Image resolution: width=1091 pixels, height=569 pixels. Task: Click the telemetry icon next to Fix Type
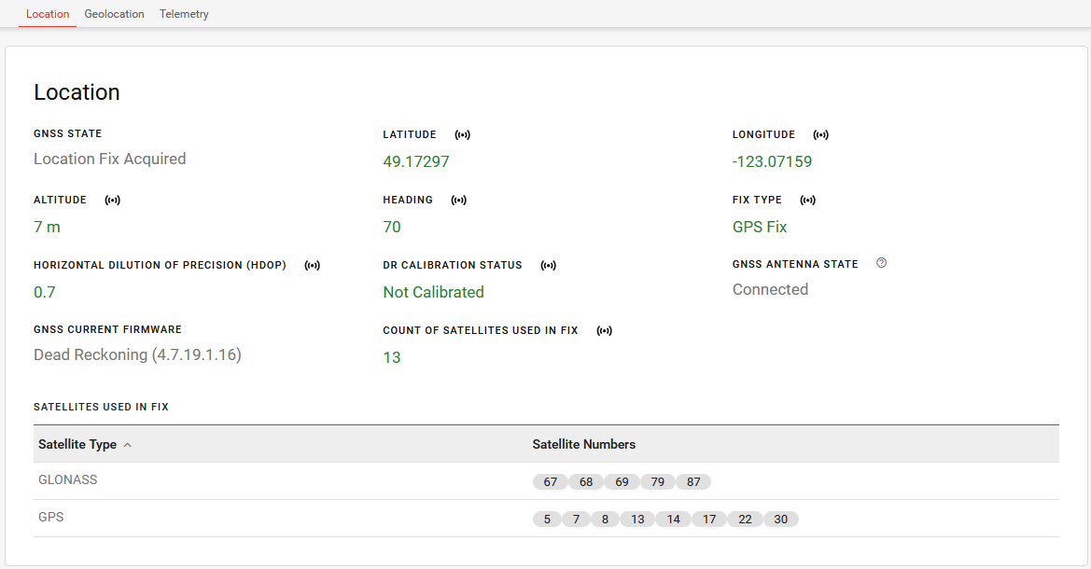tap(807, 201)
